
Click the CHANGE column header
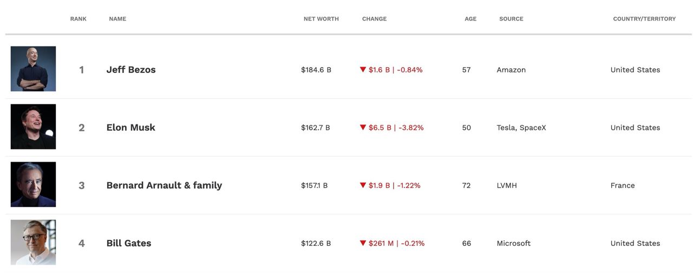(374, 19)
